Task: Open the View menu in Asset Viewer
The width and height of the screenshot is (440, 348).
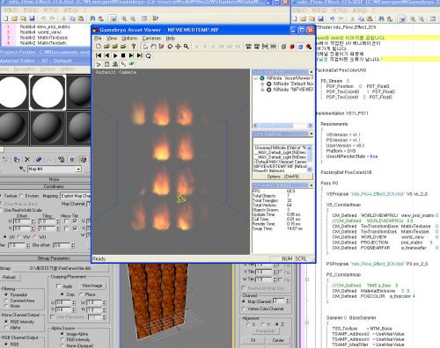Action: [x=112, y=39]
